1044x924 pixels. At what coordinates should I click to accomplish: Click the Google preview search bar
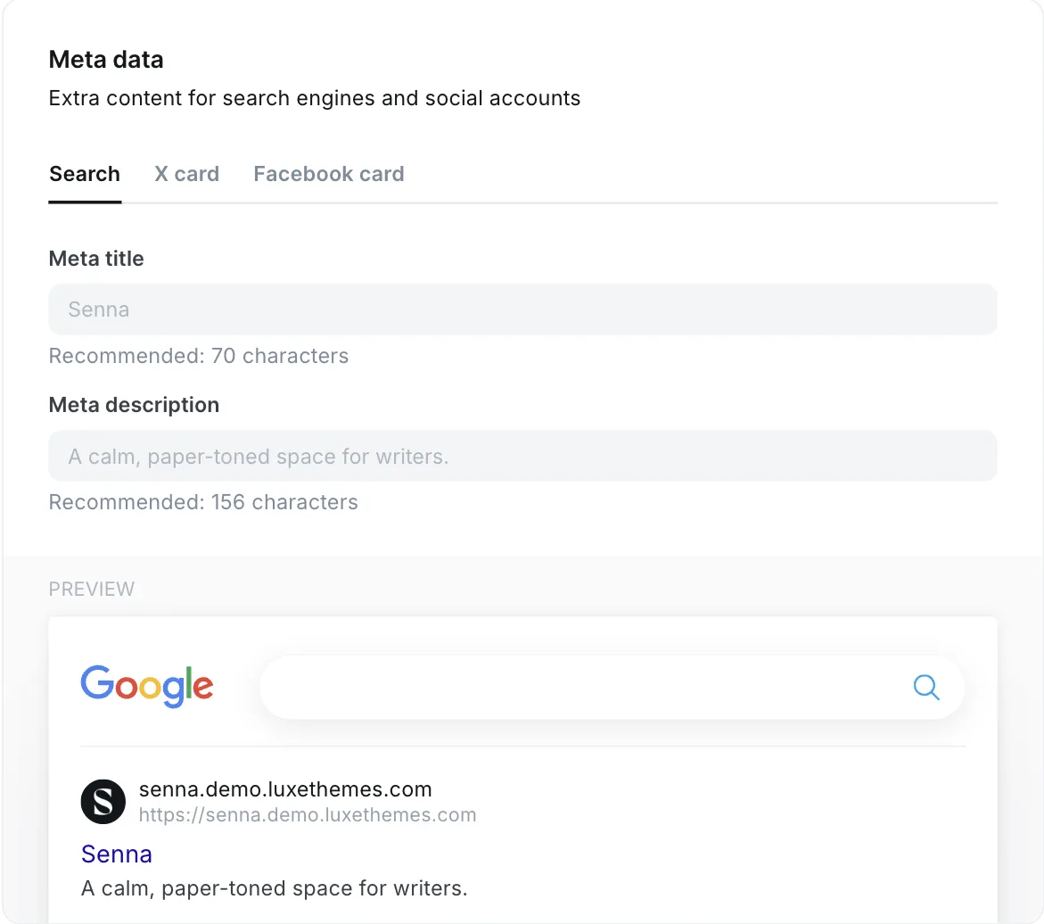pos(612,687)
